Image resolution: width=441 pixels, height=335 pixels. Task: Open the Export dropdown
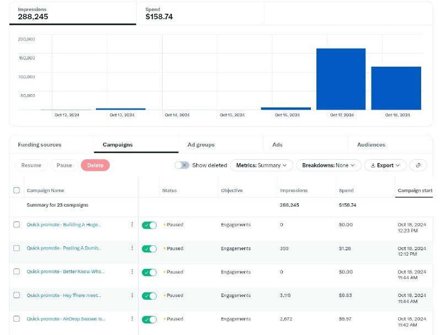[385, 165]
